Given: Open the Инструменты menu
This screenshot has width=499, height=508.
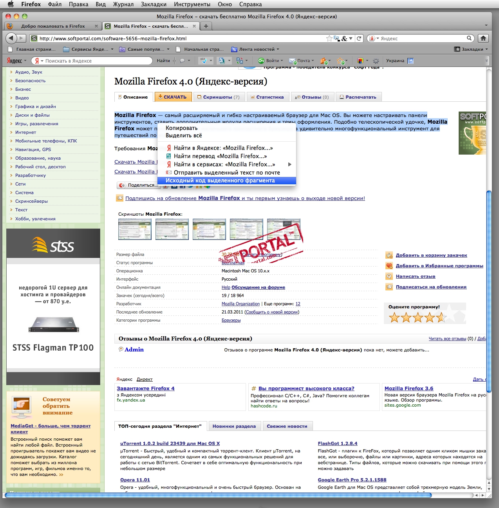Looking at the screenshot, I should (192, 4).
